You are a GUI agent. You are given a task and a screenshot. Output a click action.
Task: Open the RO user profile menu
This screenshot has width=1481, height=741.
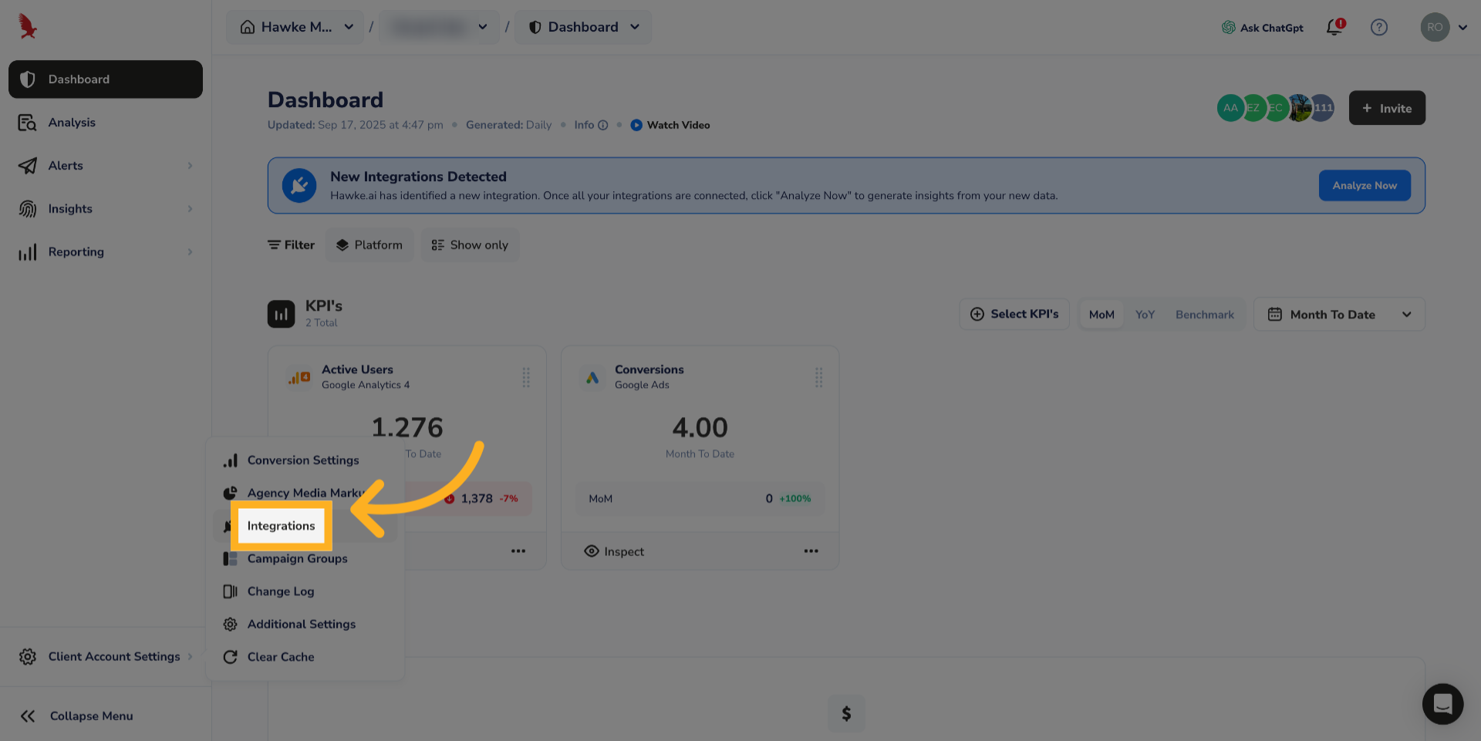tap(1444, 27)
